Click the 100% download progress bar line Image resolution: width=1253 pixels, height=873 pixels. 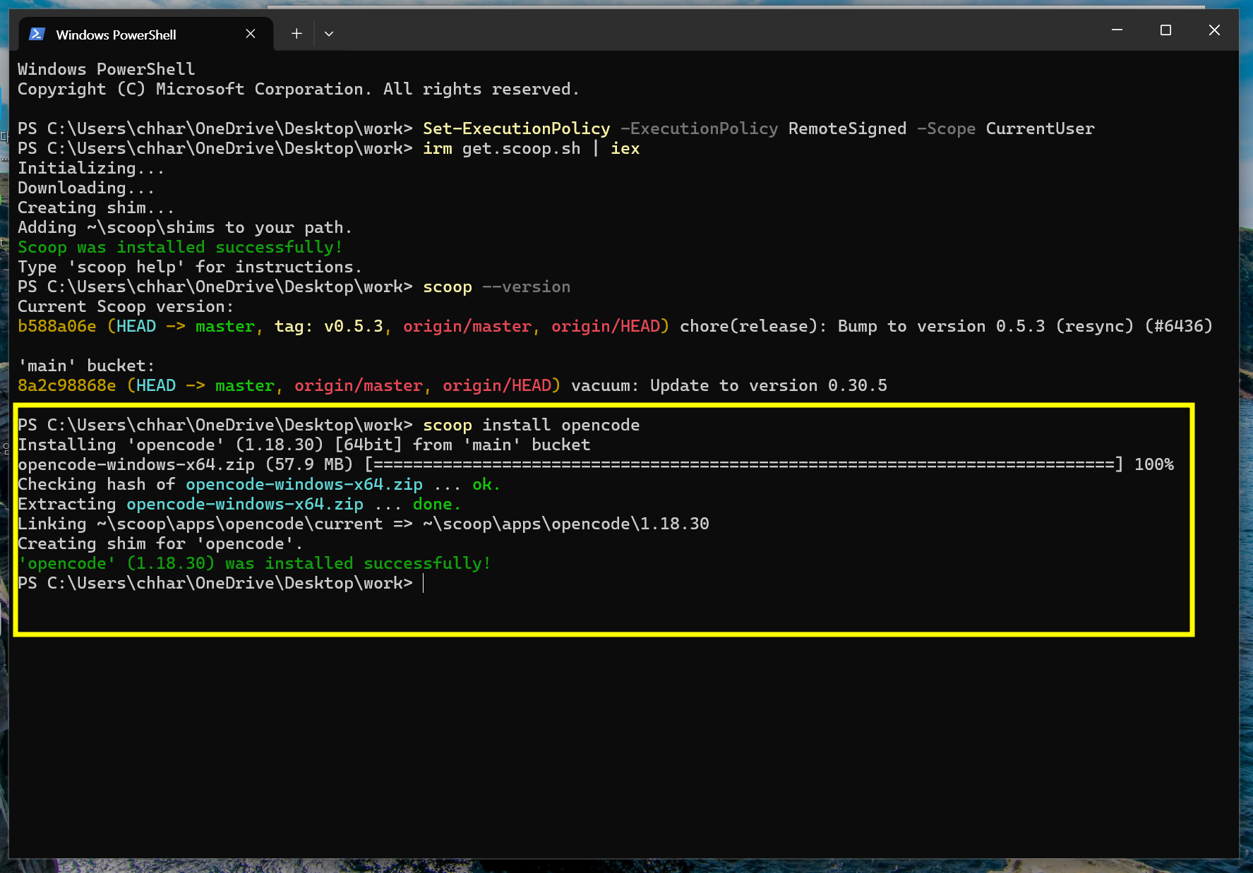point(596,464)
